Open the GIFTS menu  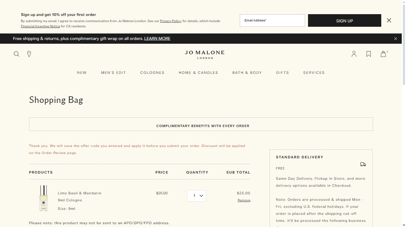click(x=283, y=73)
